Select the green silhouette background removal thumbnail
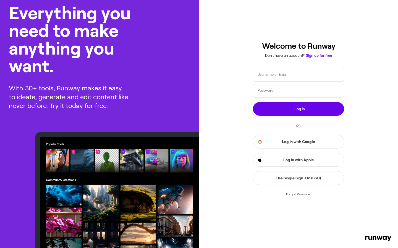Screen dimensions: 398x248 [107, 161]
